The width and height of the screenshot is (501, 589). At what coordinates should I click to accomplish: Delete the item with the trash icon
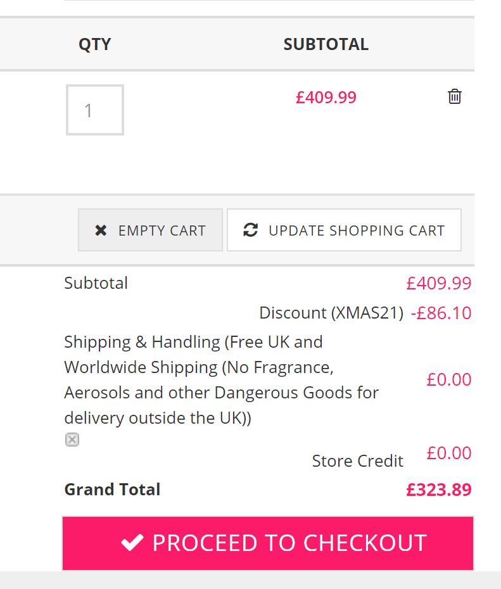455,97
